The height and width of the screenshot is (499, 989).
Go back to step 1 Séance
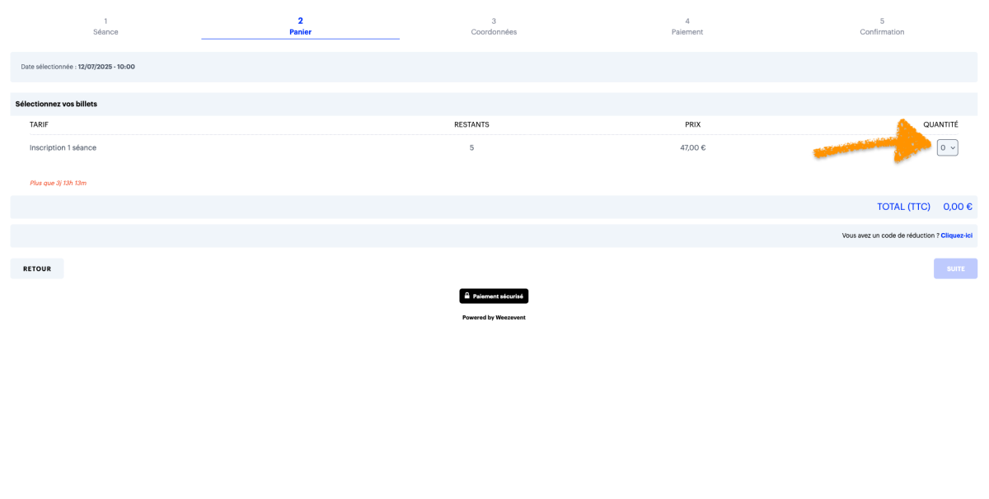click(105, 26)
